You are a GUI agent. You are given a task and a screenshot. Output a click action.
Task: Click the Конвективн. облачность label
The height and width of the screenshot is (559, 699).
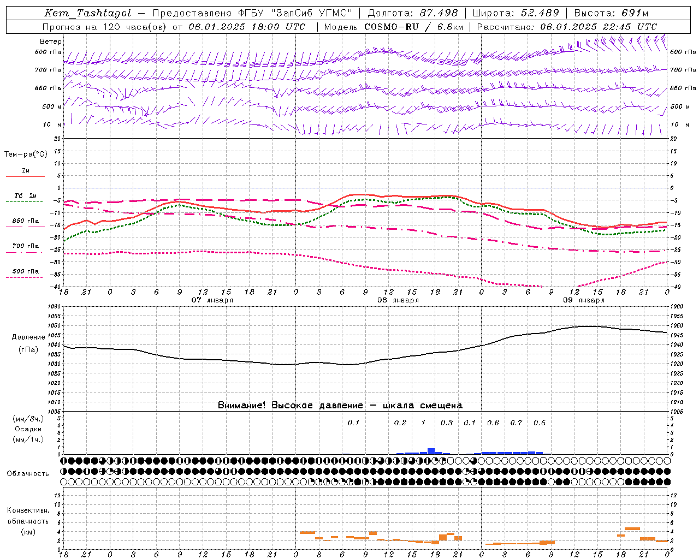pos(28,516)
